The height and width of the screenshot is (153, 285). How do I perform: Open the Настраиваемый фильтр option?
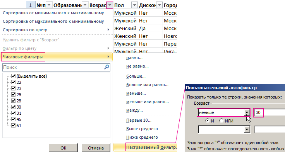pos(151,147)
